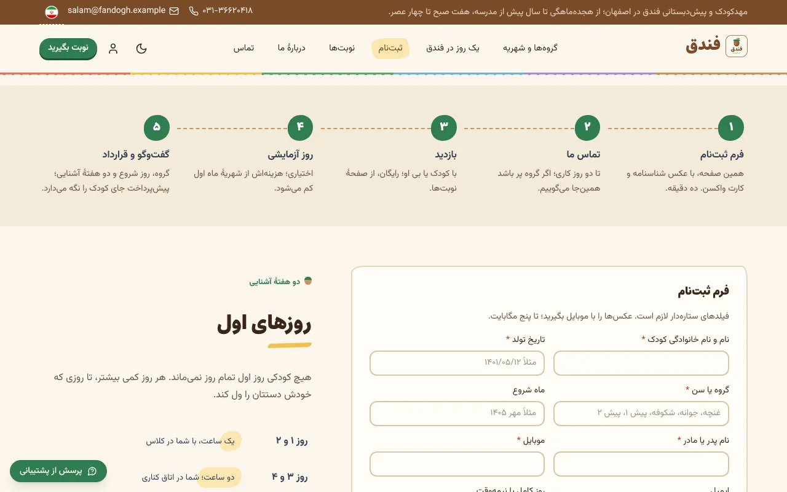Click the فرم ثبت‌نام form heading
This screenshot has height=492, width=787.
703,291
